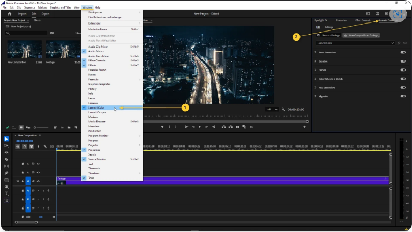Choose Lumetri Scopes in Window menu

click(112, 112)
